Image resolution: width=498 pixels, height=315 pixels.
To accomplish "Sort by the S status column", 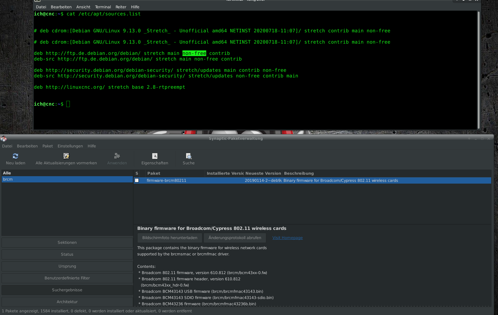I will click(137, 173).
